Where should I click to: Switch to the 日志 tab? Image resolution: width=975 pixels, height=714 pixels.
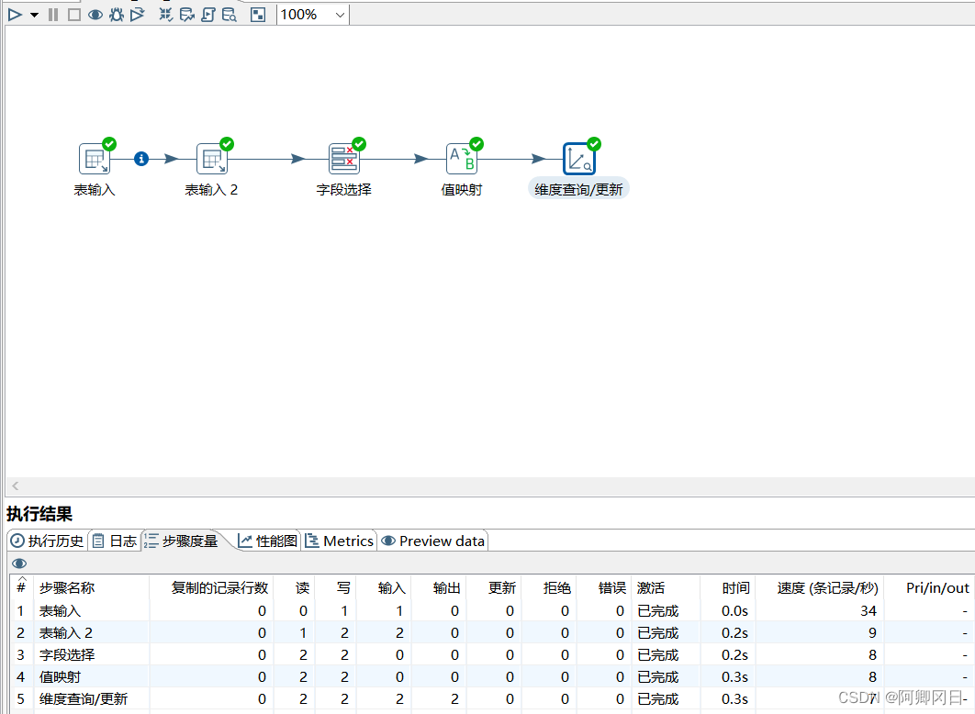pos(115,541)
